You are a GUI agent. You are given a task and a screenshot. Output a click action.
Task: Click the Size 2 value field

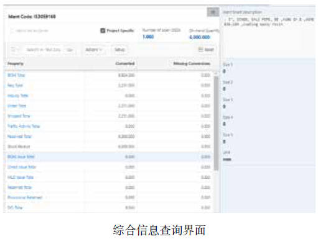[224, 89]
